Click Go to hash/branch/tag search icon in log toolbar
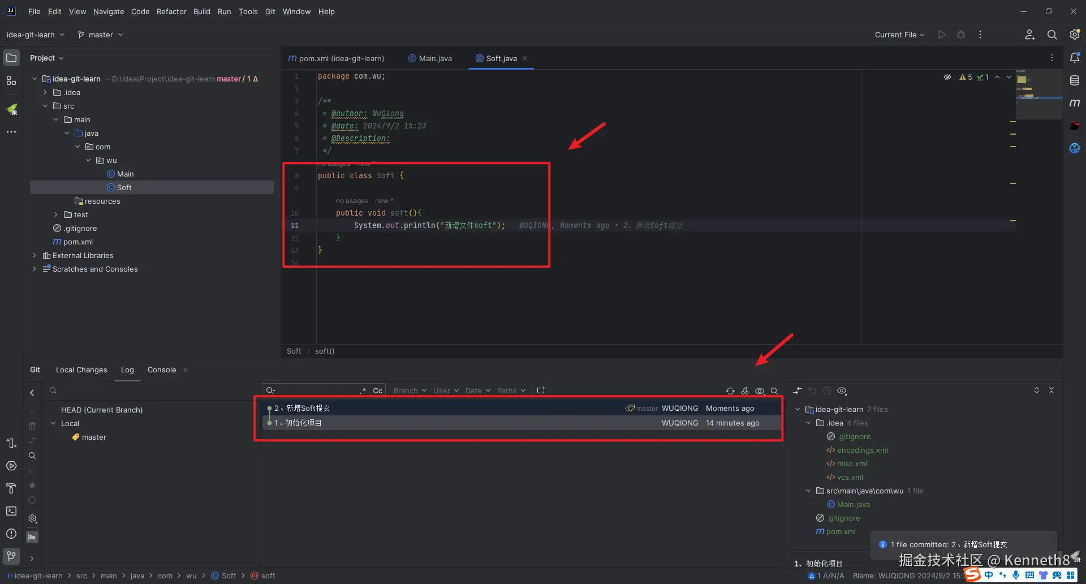The height and width of the screenshot is (584, 1086). point(774,391)
